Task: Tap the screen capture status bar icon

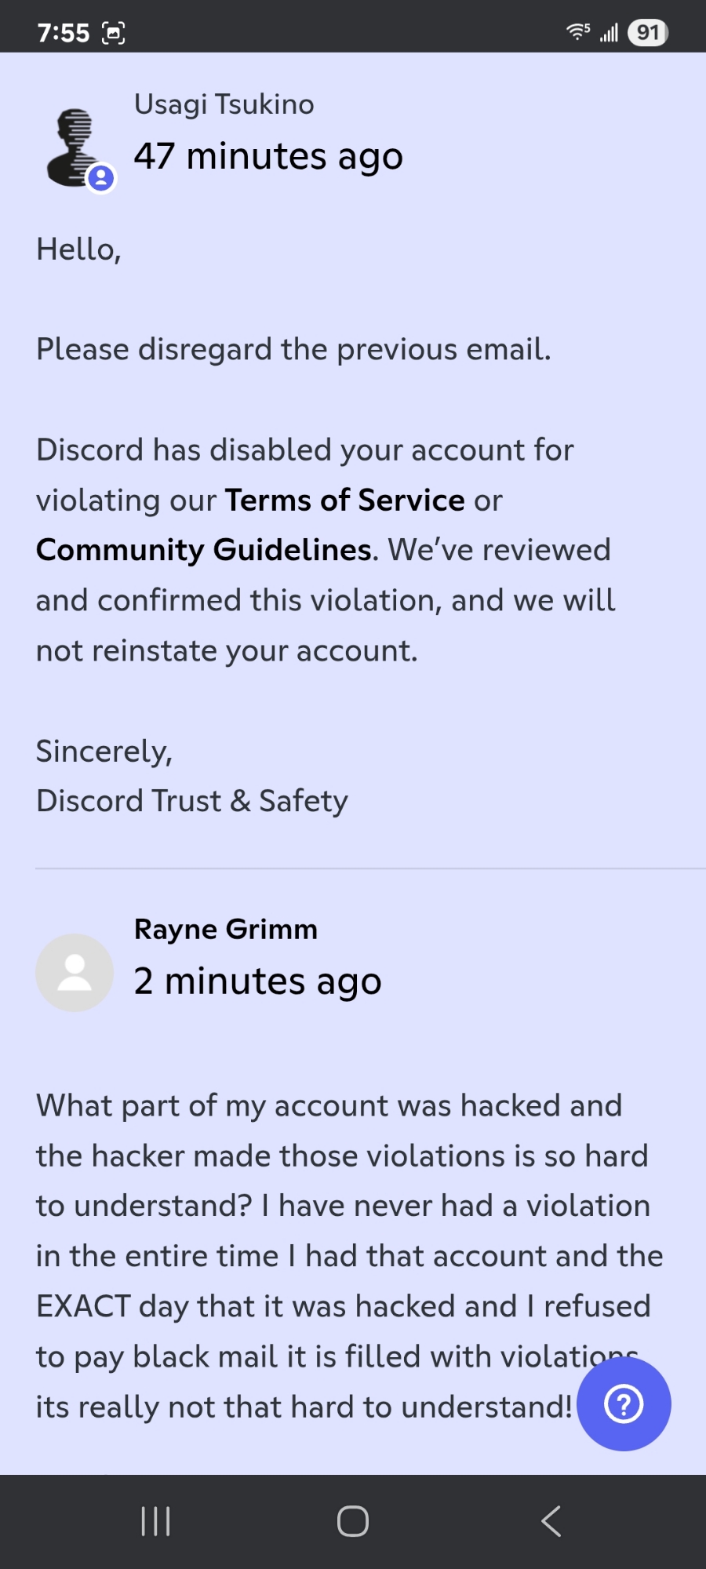Action: pos(114,33)
